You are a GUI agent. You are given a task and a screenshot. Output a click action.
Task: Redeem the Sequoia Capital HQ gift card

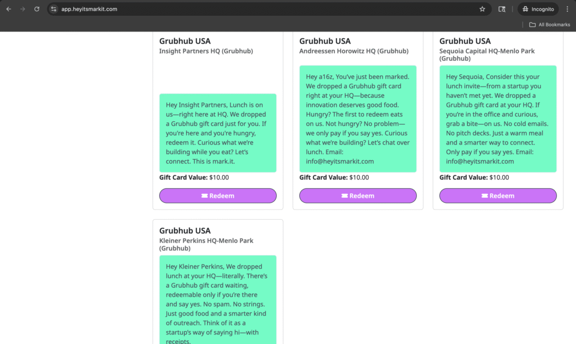(498, 196)
